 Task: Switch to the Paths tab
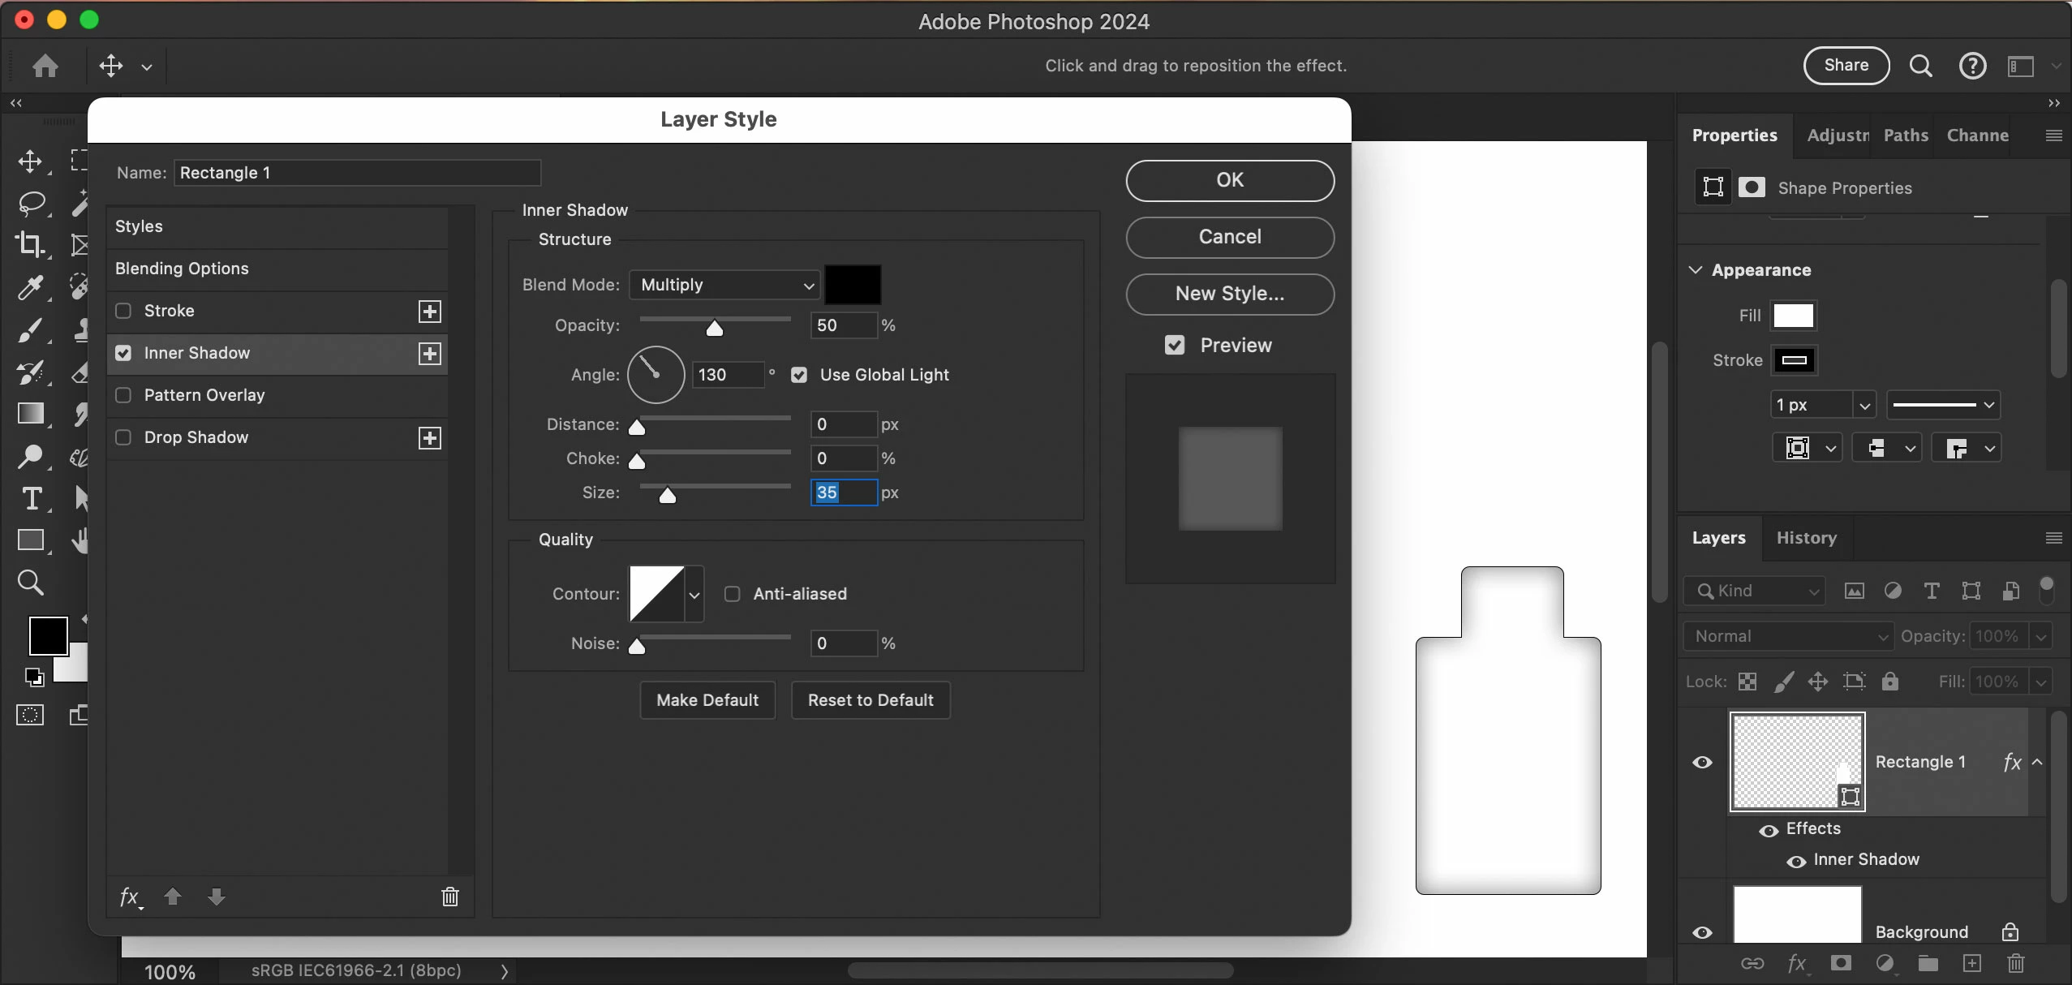pyautogui.click(x=1905, y=135)
